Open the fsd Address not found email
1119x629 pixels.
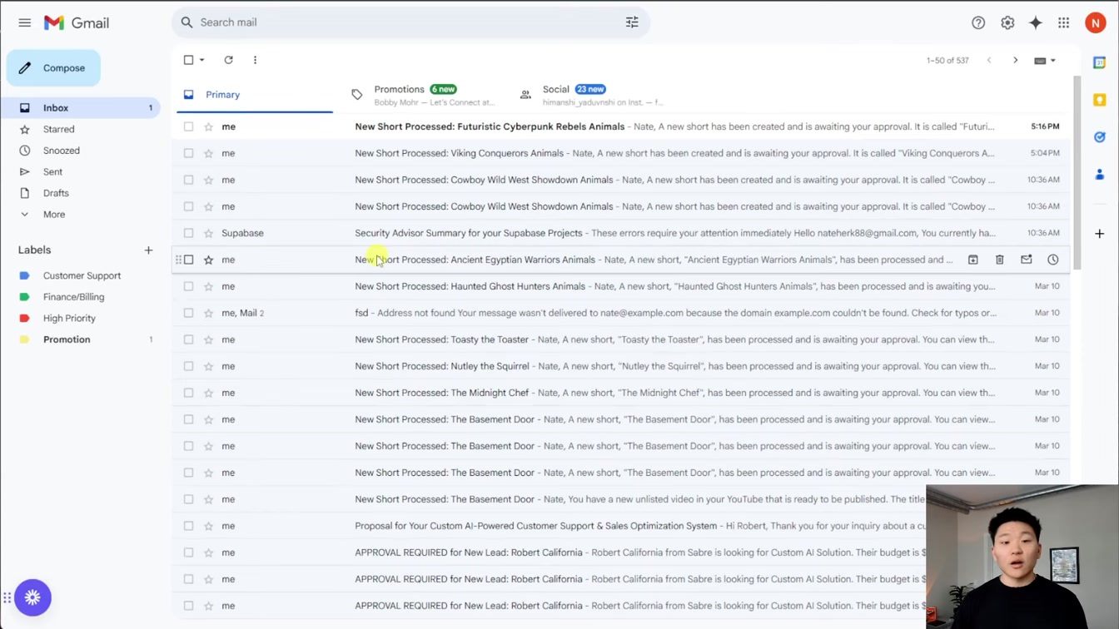621,313
